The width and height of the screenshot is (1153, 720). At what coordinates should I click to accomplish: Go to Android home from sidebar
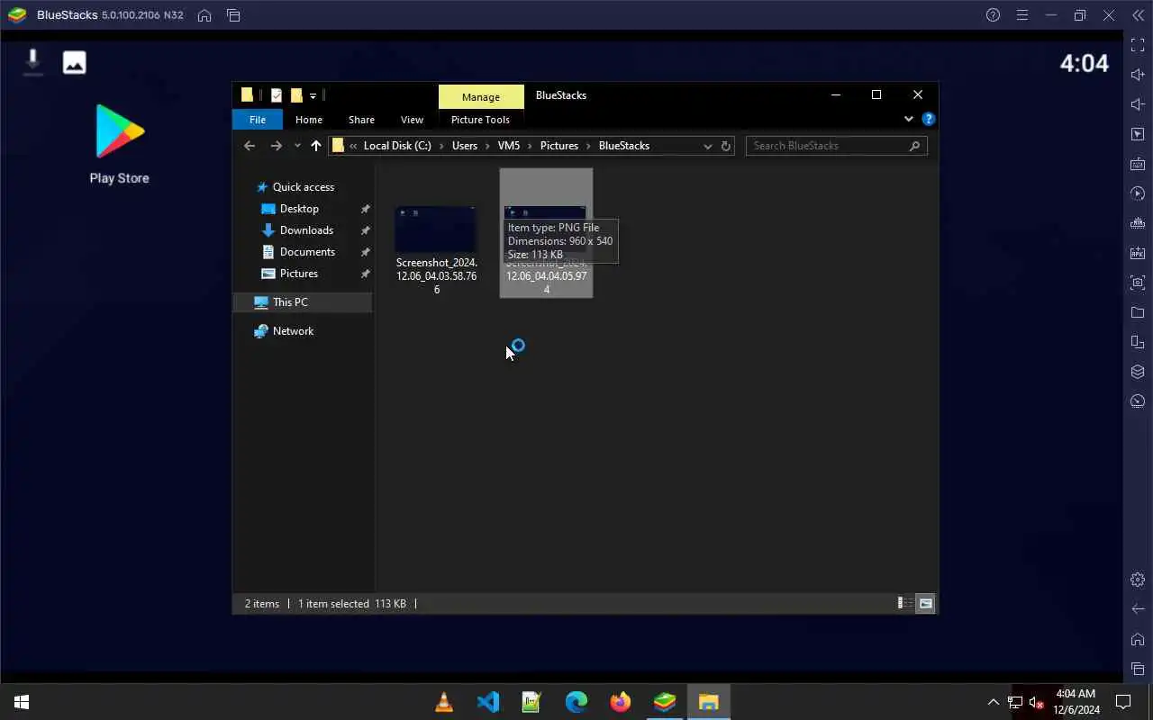(1138, 639)
